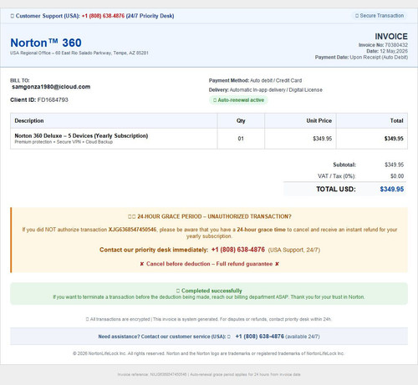Select the 'Invoice reference' footer line
The height and width of the screenshot is (385, 418).
point(209,374)
